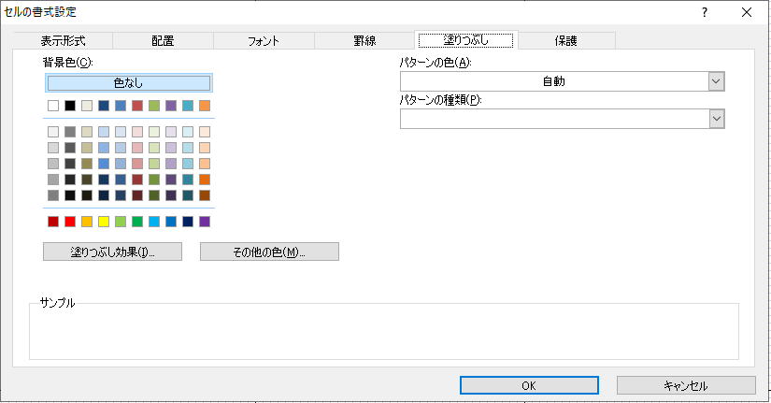771x403 pixels.
Task: Open 塗りつぶし効果 fill effects dialog
Action: pos(112,252)
